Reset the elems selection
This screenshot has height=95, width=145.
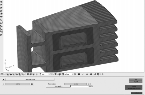tap(32, 84)
